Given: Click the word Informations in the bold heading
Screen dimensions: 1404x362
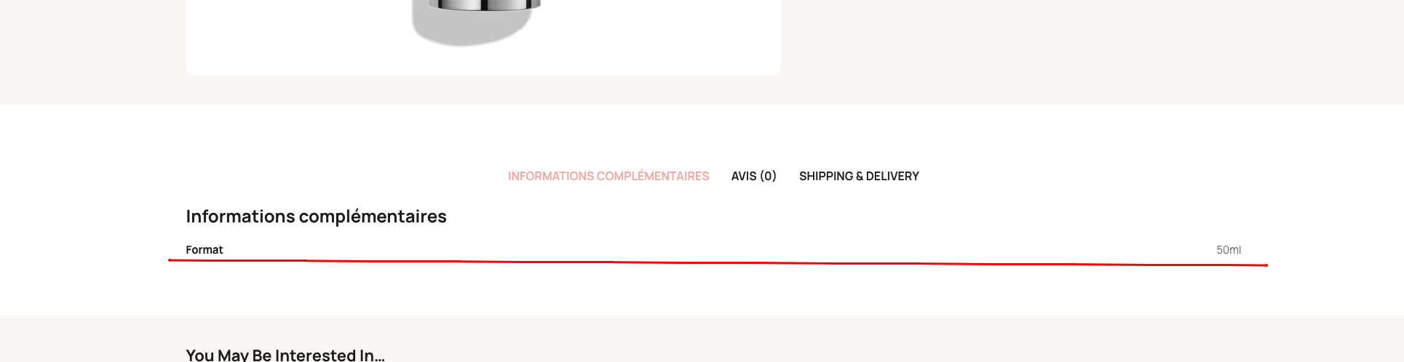Looking at the screenshot, I should [240, 216].
